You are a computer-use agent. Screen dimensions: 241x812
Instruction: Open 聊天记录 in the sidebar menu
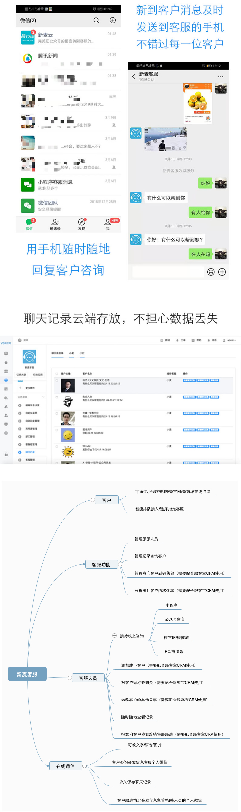30,452
